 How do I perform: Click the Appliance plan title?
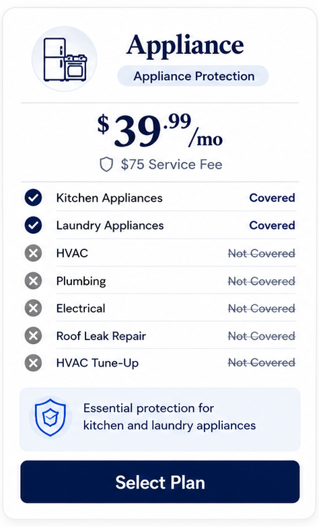185,44
